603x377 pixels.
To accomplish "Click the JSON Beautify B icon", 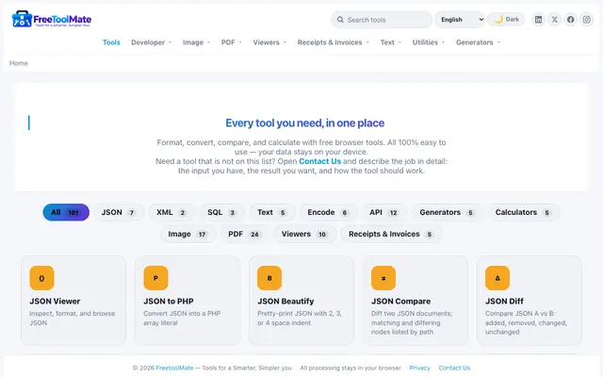I will 269,278.
